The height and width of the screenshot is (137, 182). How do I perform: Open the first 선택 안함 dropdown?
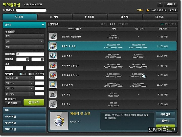coord(19,83)
